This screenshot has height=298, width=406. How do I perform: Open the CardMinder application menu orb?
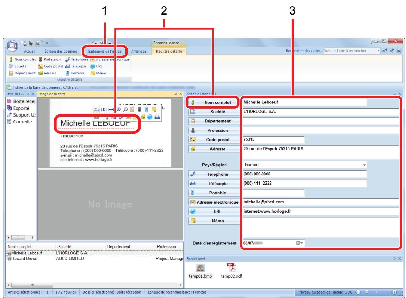coord(12,45)
